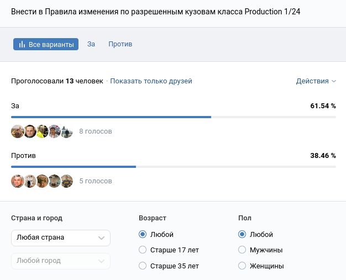Open the 8 голосов voter list
The width and height of the screenshot is (346, 280).
(x=96, y=131)
